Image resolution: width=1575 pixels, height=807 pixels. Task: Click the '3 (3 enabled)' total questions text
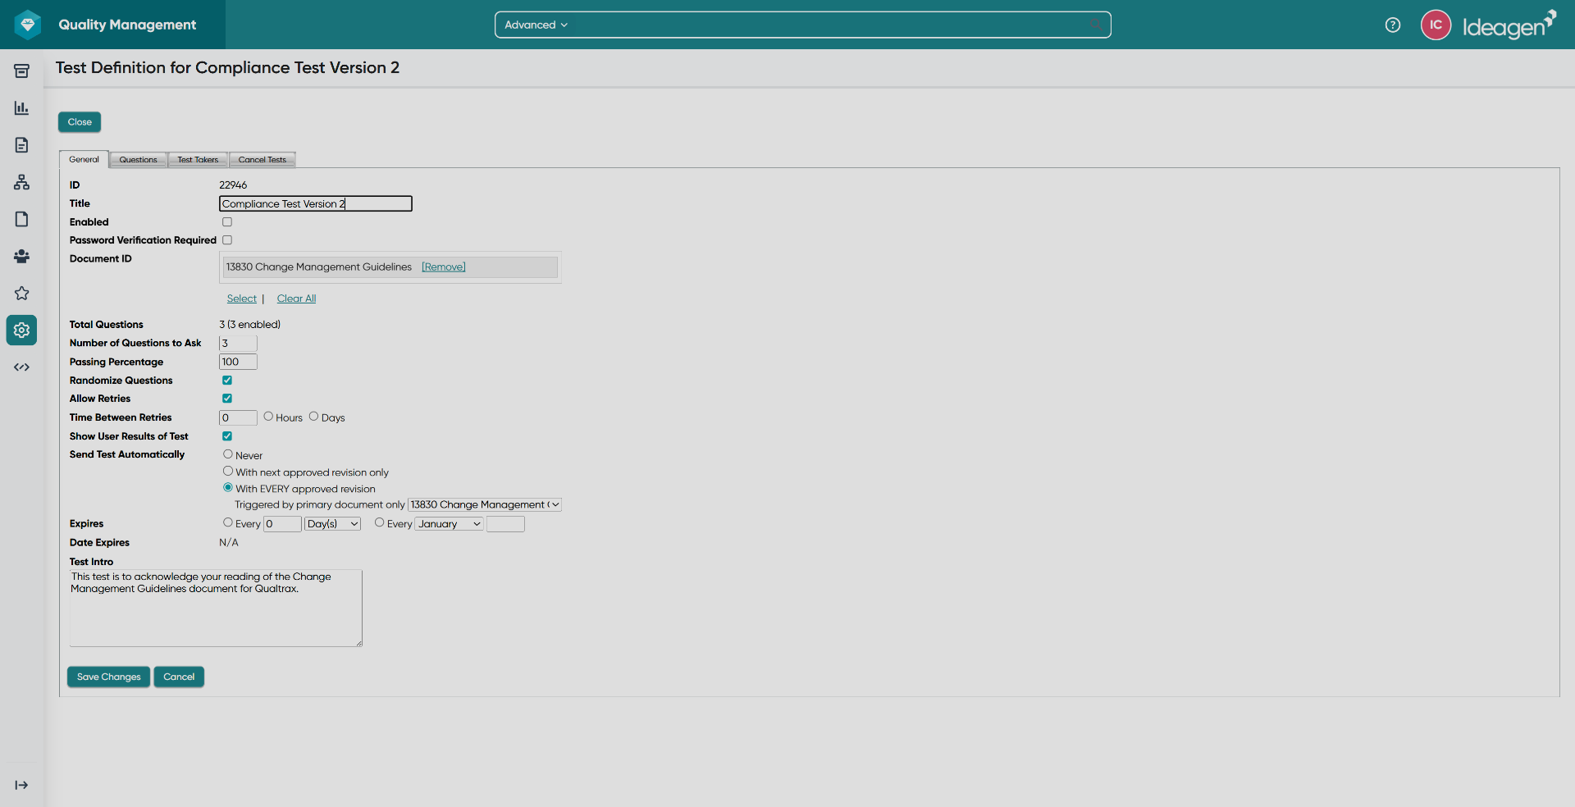[250, 325]
